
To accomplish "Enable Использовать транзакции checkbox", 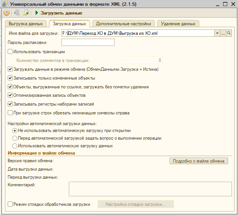I will pos(10,52).
